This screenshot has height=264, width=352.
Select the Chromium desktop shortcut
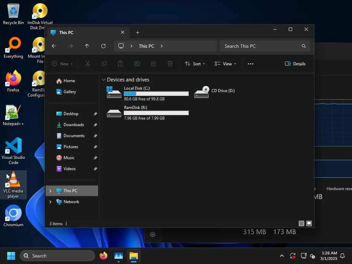tap(13, 216)
